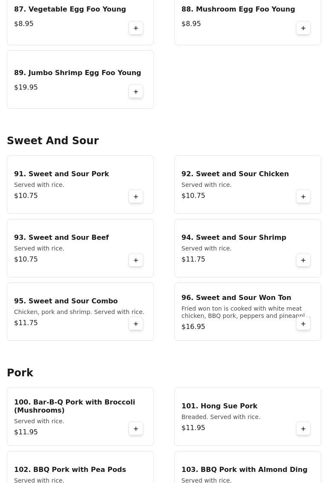Add Sweet and Sour Shrimp plus icon
The image size is (328, 483).
tap(303, 260)
